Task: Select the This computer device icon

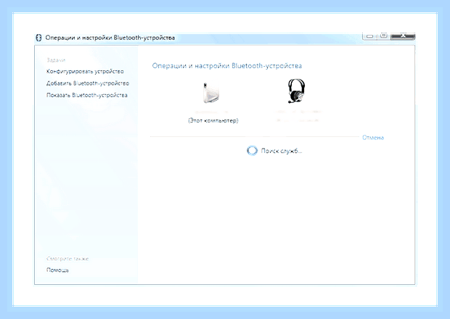Action: click(x=211, y=93)
